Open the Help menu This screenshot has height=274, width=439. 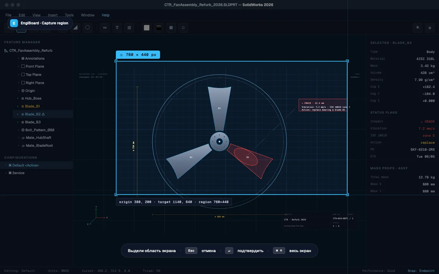(105, 15)
